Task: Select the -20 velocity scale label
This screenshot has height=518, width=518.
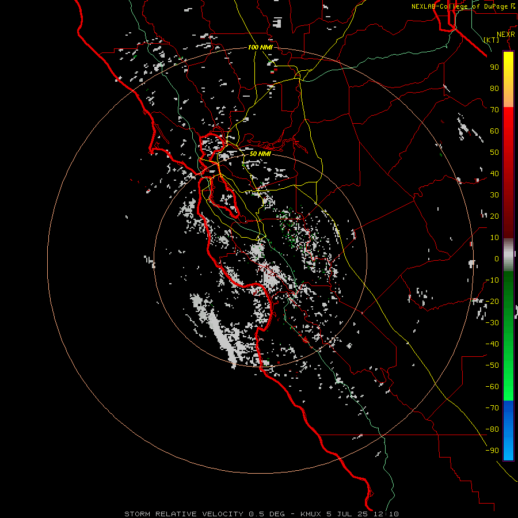Action: (492, 301)
